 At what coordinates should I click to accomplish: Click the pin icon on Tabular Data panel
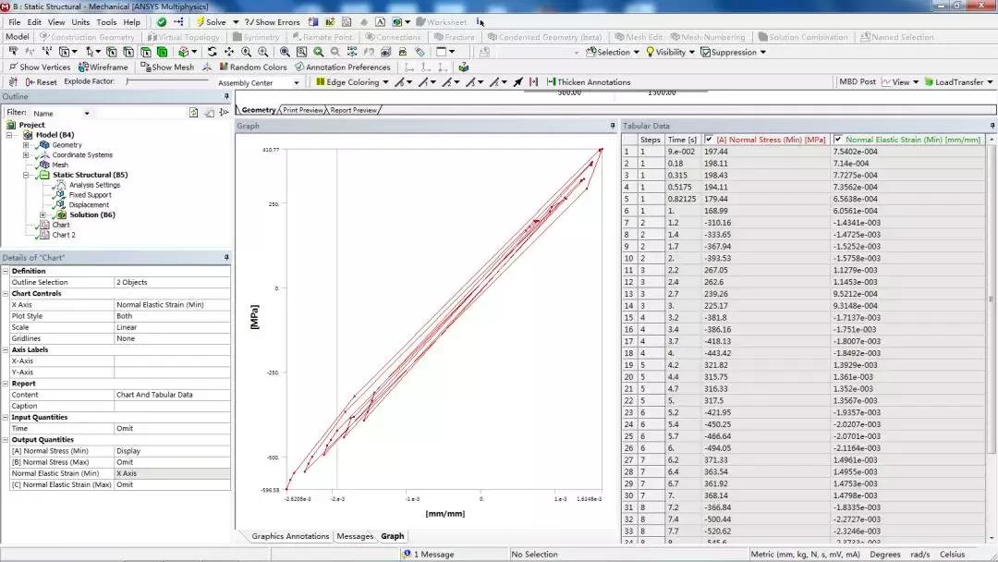[x=992, y=126]
